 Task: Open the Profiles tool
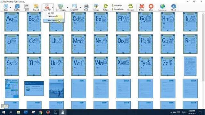[x=17, y=7]
